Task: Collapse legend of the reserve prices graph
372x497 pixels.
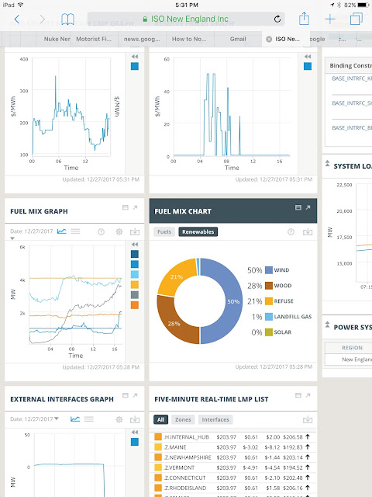Action: pyautogui.click(x=308, y=57)
